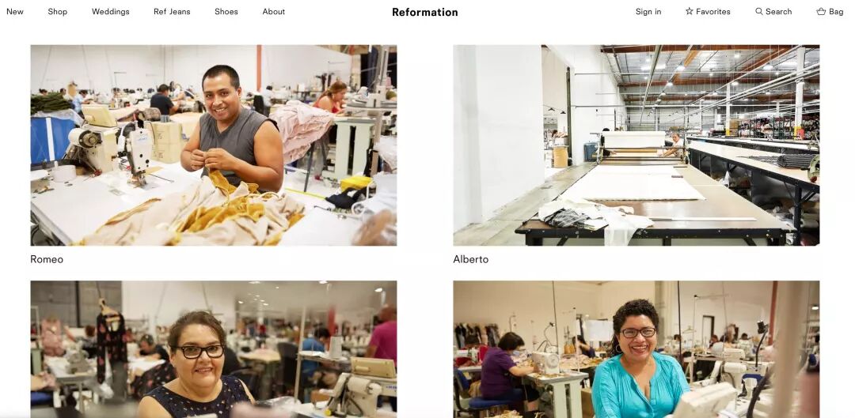855x418 pixels.
Task: Click the Favorites star icon
Action: pyautogui.click(x=690, y=11)
